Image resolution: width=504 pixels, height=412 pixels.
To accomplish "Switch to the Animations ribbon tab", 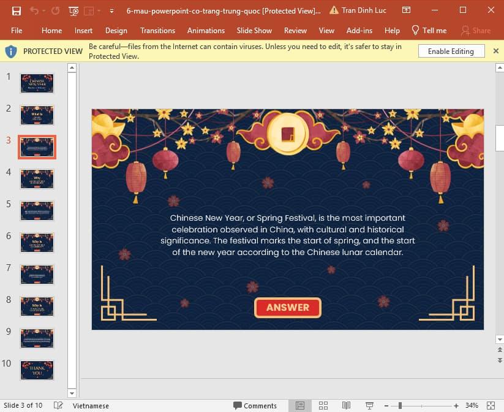I will pyautogui.click(x=206, y=30).
